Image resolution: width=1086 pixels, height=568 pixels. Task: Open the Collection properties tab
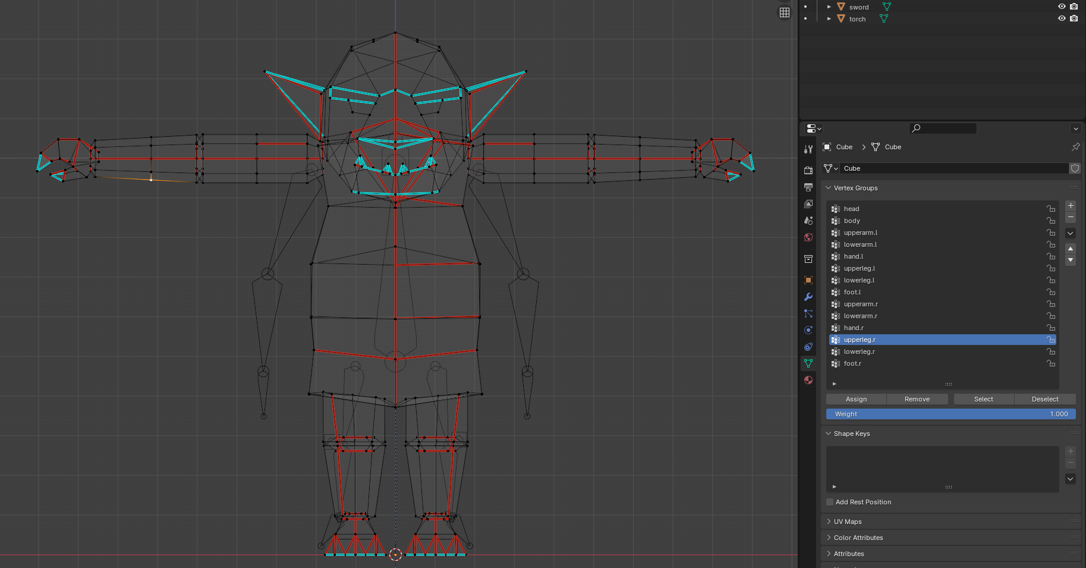[808, 259]
